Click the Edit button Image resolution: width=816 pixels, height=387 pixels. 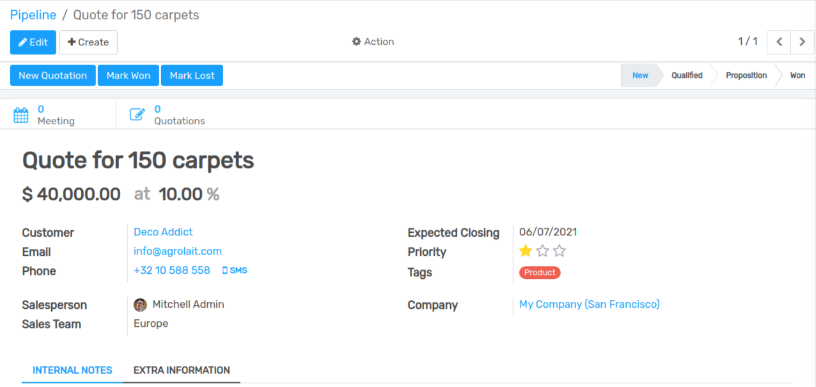click(x=33, y=42)
